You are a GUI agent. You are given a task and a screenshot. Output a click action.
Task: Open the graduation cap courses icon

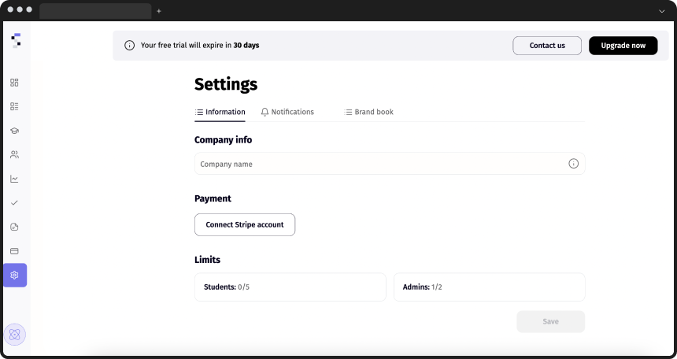[x=14, y=131]
